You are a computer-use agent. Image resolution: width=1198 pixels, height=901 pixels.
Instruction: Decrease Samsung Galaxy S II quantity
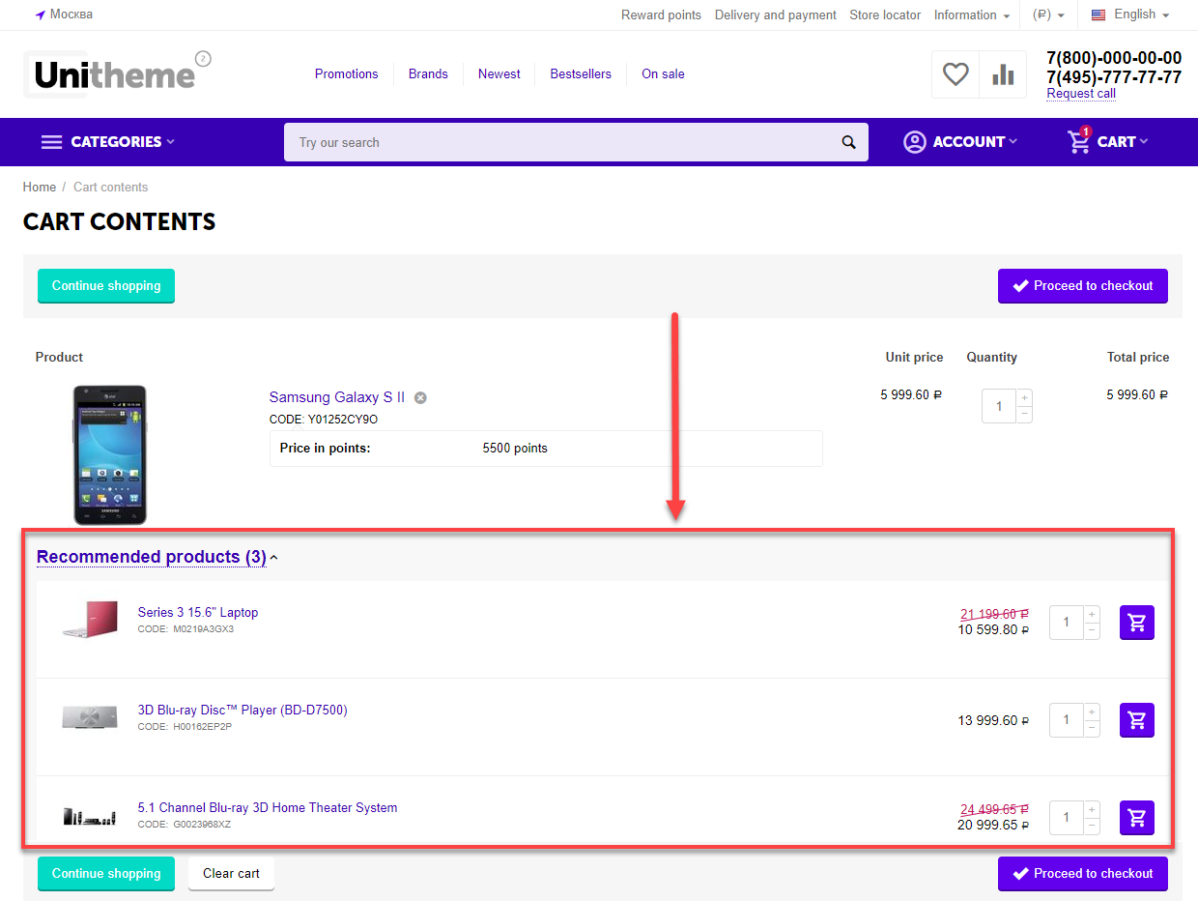pyautogui.click(x=1025, y=415)
